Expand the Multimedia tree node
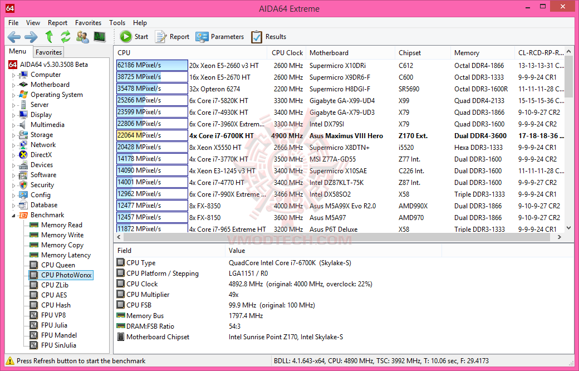This screenshot has width=579, height=371. pos(14,125)
